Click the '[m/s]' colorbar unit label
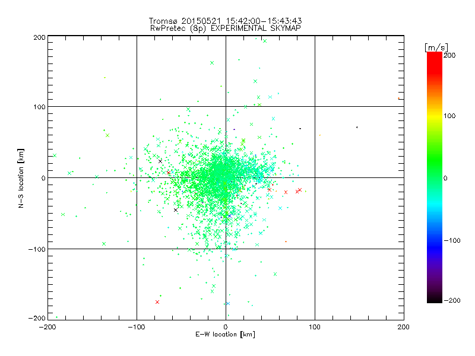Screen dimensions: 475x356 pos(436,48)
